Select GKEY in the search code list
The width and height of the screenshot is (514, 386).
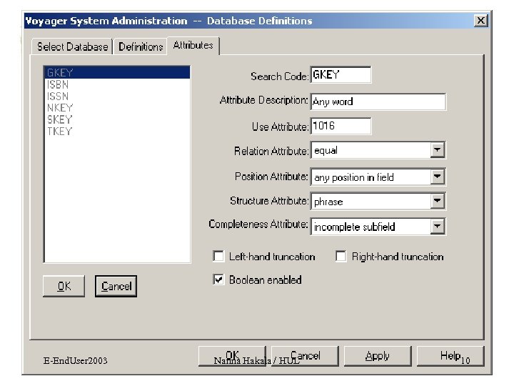[x=116, y=72]
